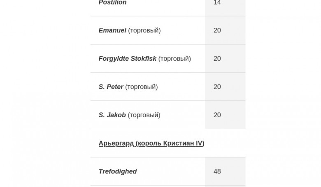
Task: Click the gun count 20 for S. Jakob
Action: pos(217,115)
